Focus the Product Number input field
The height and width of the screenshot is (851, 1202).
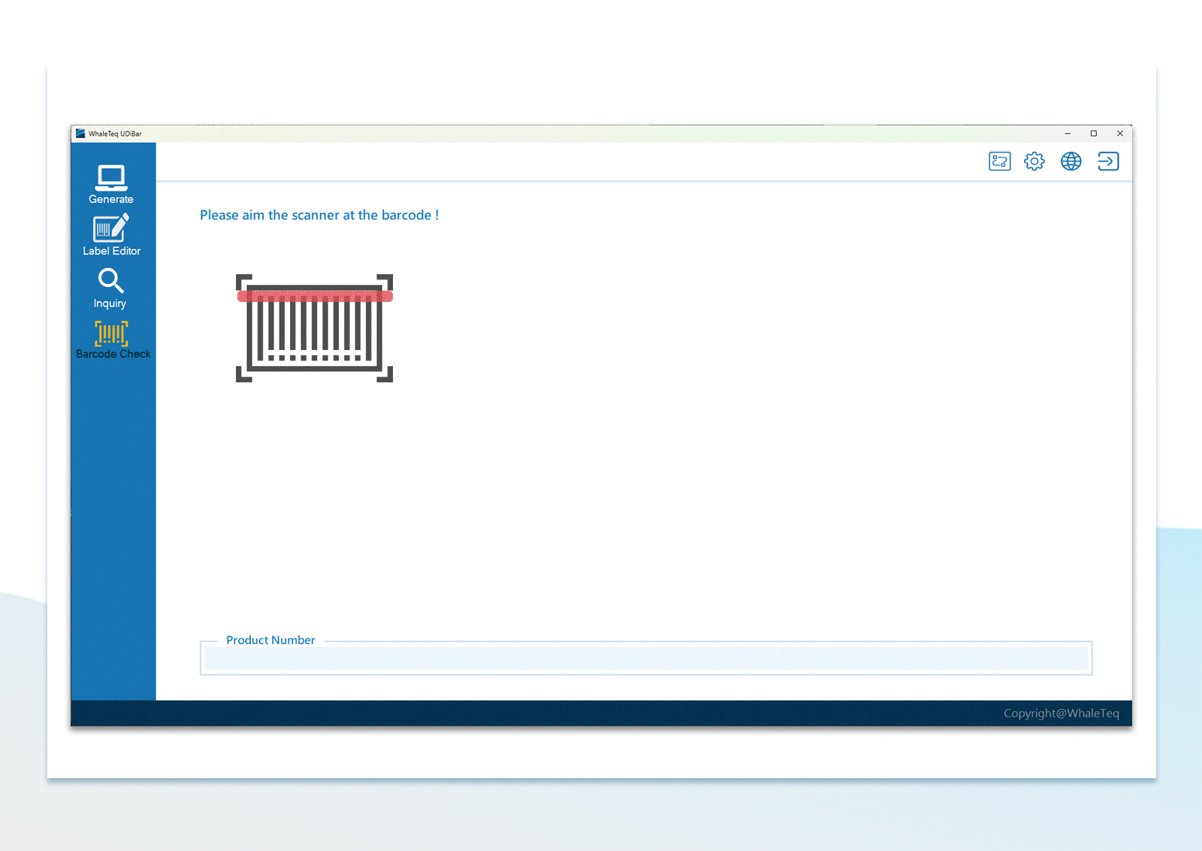point(646,659)
